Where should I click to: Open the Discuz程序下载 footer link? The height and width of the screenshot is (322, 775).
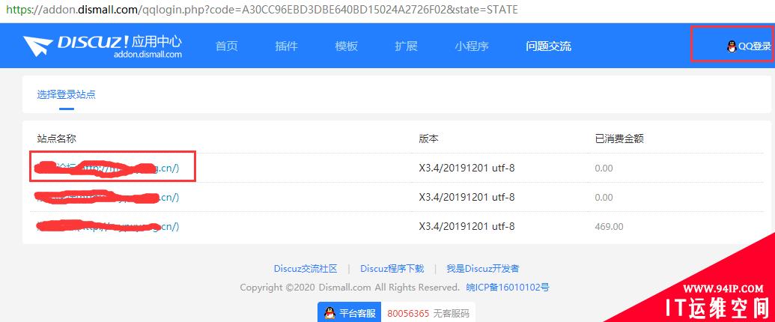(x=392, y=269)
